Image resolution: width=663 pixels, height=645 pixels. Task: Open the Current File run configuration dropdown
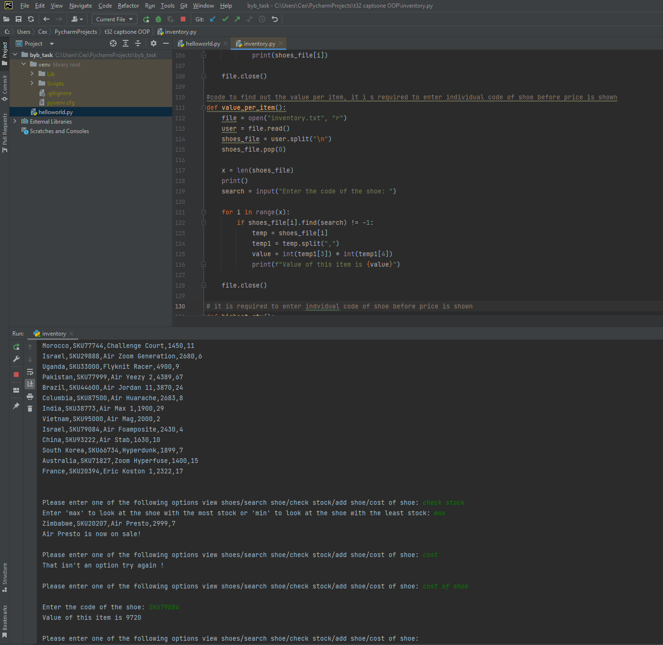(x=115, y=19)
